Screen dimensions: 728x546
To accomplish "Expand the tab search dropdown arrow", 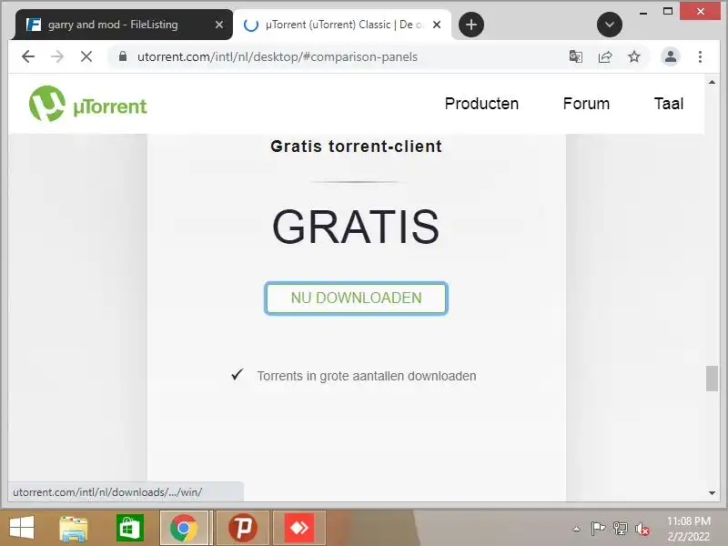I will tap(610, 25).
